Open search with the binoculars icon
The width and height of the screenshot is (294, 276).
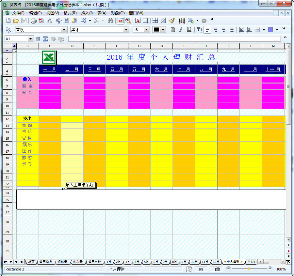click(110, 21)
